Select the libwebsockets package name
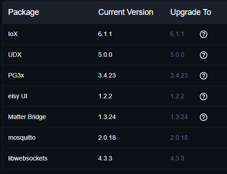The image size is (227, 174). 28,158
